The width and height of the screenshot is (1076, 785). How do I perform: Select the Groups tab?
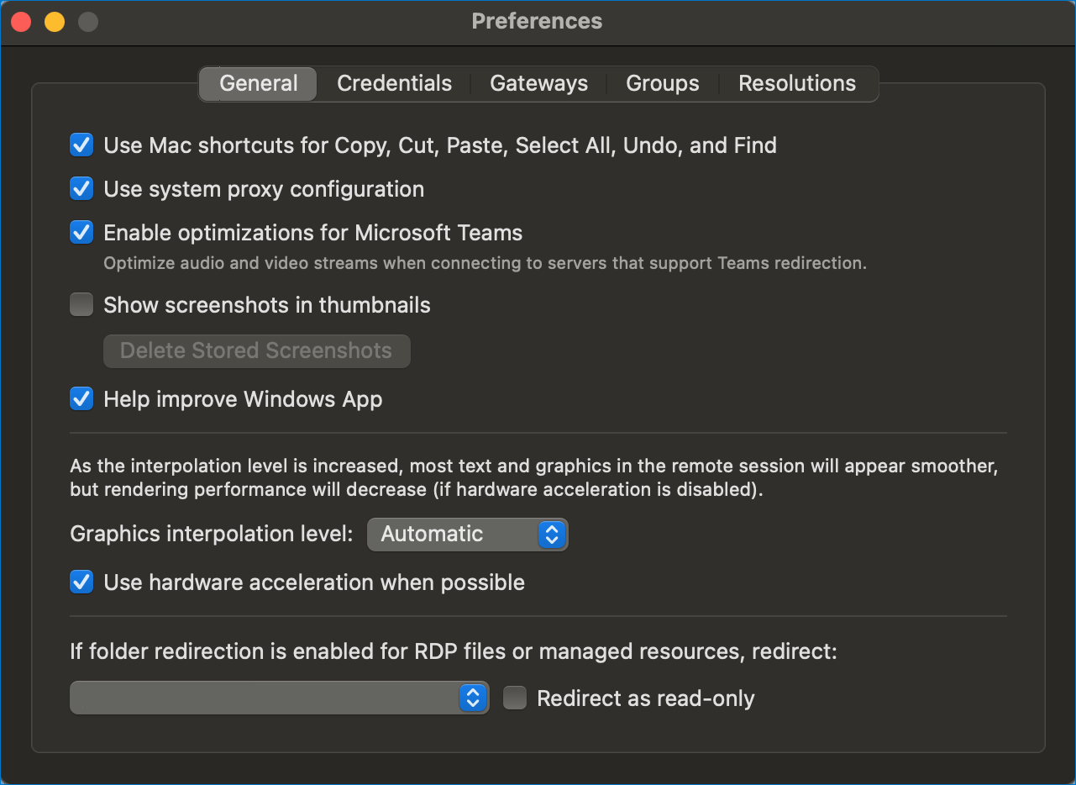point(663,83)
